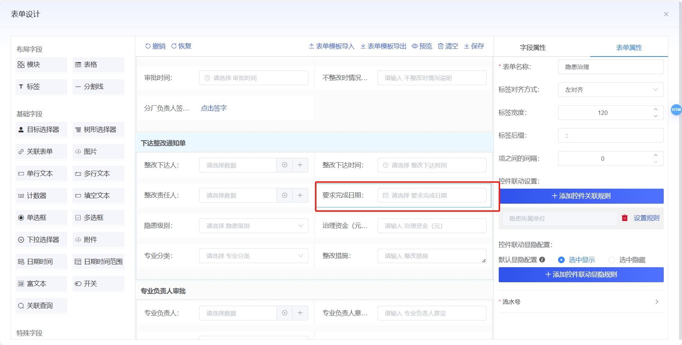Open 表单模板导入
The width and height of the screenshot is (682, 345).
tap(331, 46)
